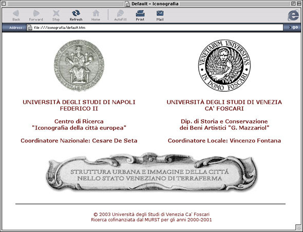Click the 'go' button beside the address field
The image size is (303, 232).
[x=293, y=27]
